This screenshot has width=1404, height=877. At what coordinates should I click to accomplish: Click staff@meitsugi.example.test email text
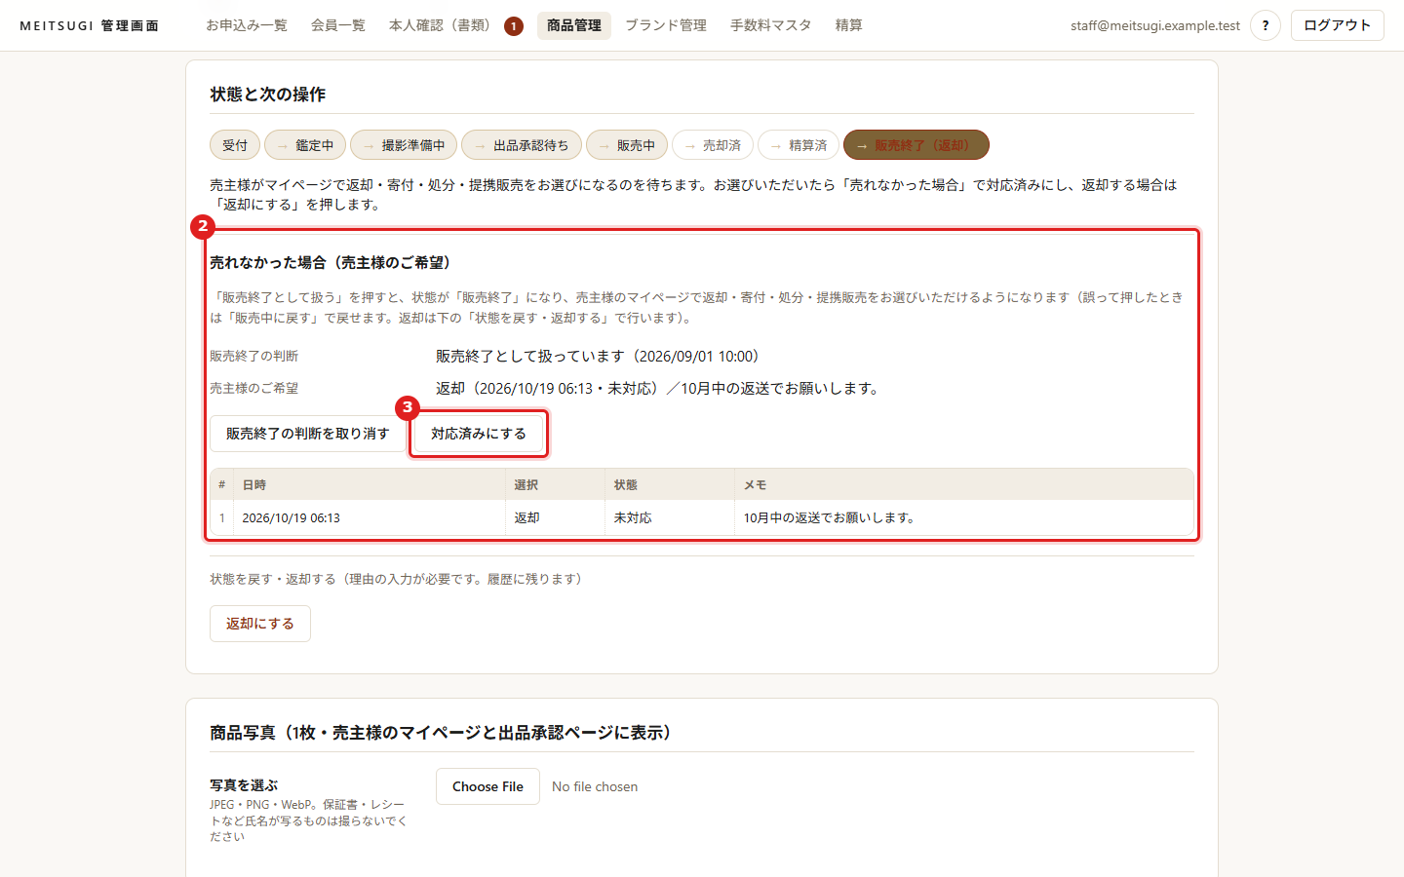(1155, 25)
